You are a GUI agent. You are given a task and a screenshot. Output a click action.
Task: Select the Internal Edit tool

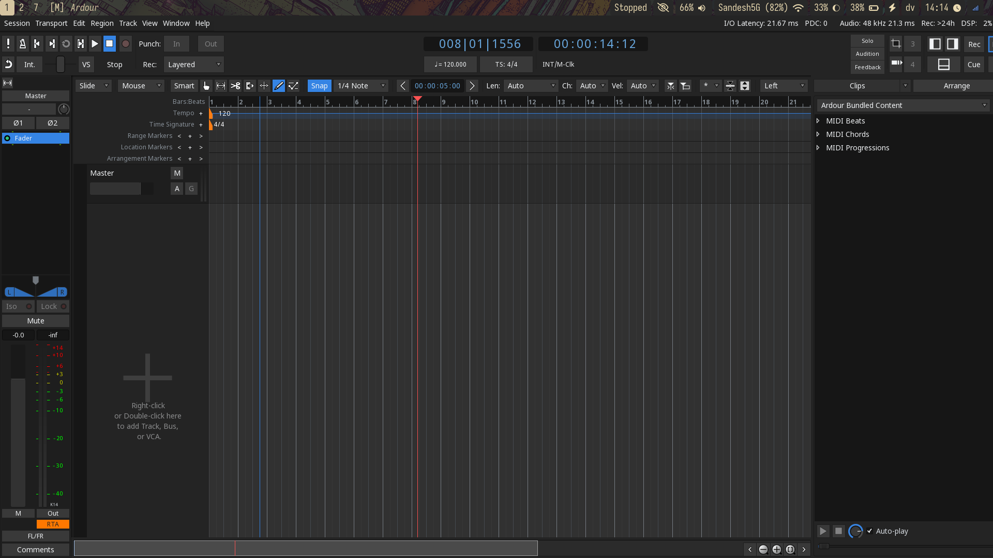[x=293, y=86]
